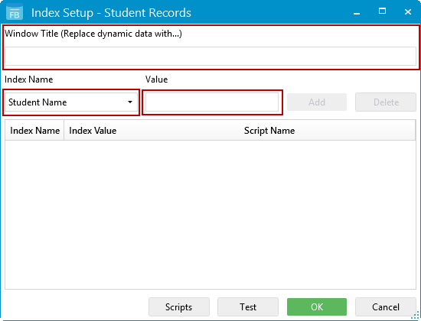This screenshot has width=421, height=321.
Task: Click the Script Name column header
Action: coord(269,131)
